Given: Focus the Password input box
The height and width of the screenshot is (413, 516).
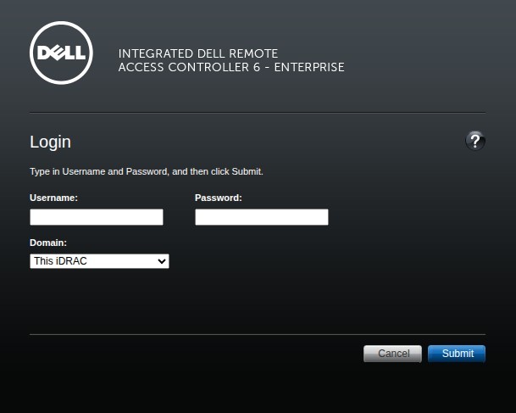Looking at the screenshot, I should (x=261, y=217).
